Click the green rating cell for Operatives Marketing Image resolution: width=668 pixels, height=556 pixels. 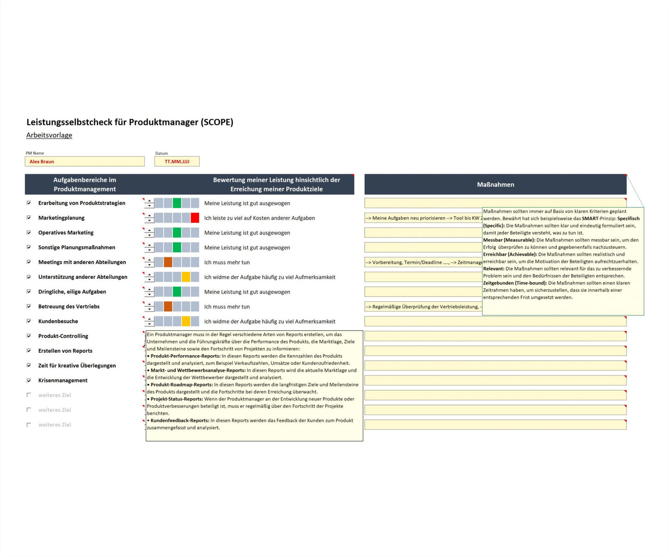click(177, 232)
